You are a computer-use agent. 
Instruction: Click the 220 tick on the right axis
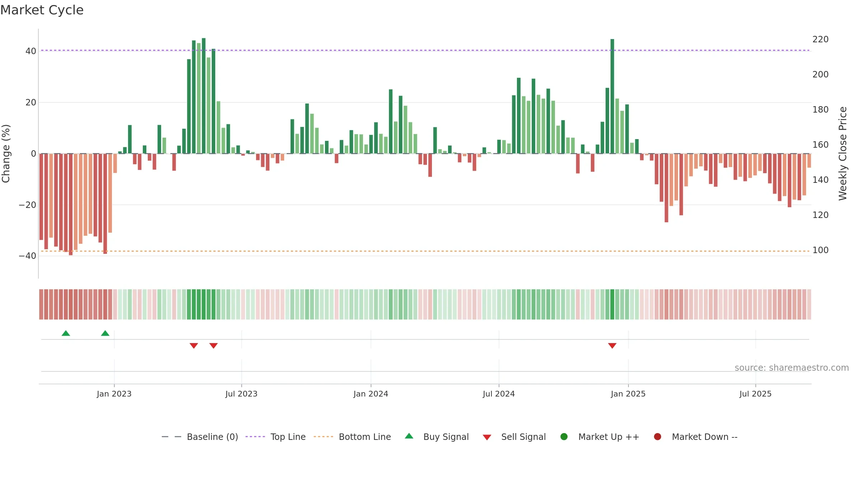click(x=820, y=39)
